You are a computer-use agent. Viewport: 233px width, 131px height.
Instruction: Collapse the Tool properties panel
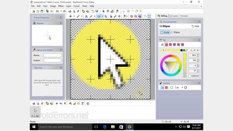[199, 22]
